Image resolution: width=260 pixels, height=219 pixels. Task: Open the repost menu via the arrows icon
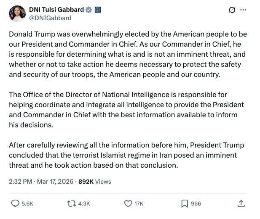tap(71, 203)
